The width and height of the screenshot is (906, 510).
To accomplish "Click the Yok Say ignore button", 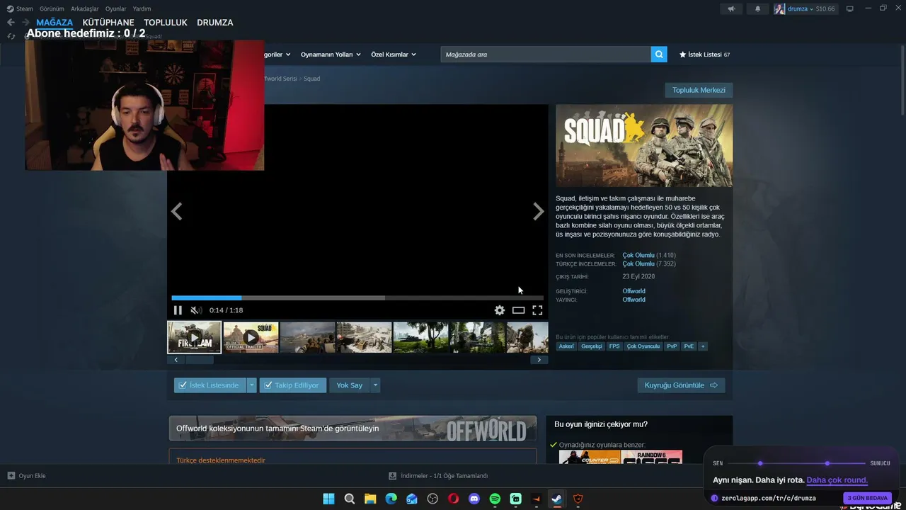I will coord(350,385).
